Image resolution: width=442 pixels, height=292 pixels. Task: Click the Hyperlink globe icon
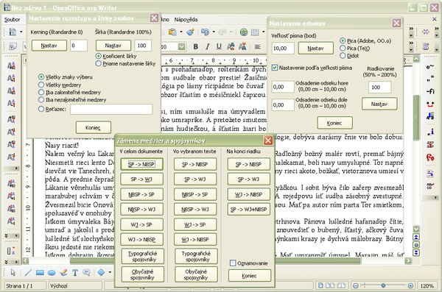pyautogui.click(x=244, y=32)
